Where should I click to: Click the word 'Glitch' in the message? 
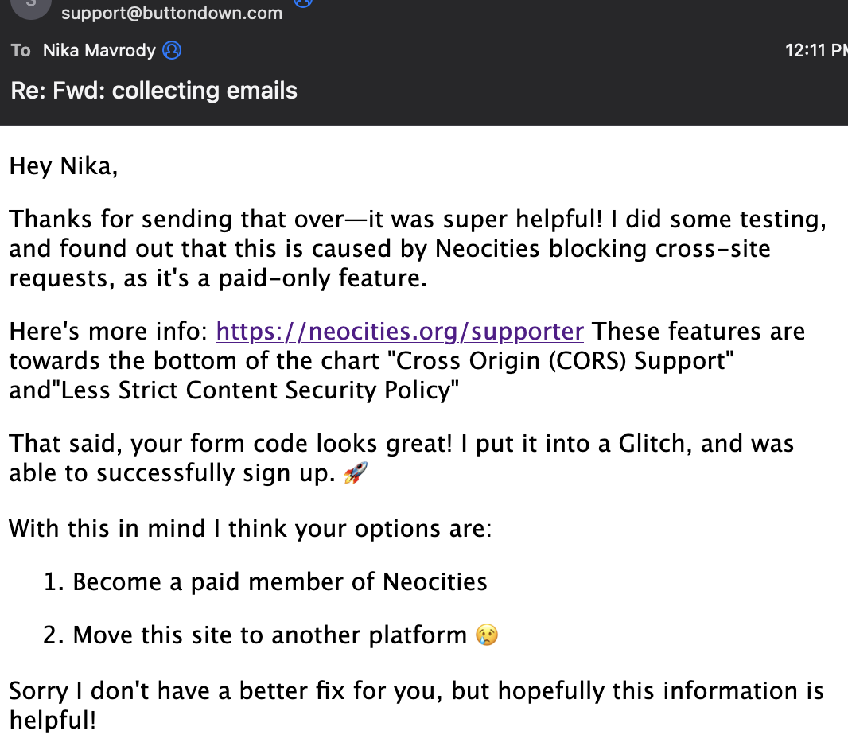point(643,444)
